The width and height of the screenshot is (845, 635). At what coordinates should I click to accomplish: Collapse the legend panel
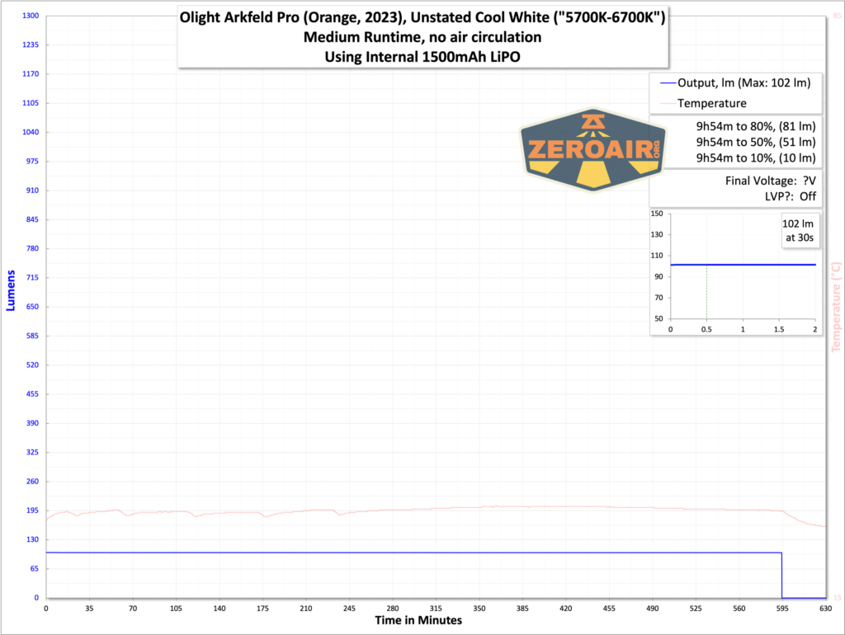[734, 93]
